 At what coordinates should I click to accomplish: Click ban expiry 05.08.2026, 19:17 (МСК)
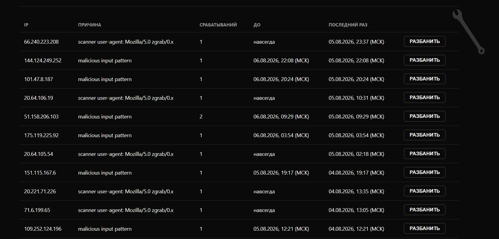(281, 173)
